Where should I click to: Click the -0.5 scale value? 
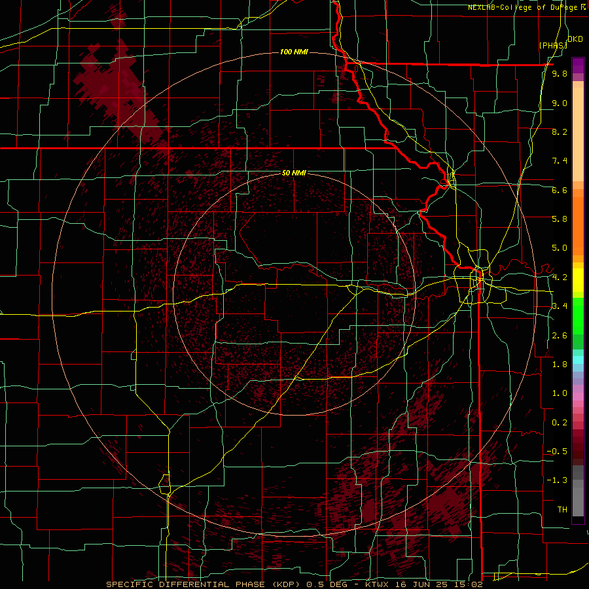pos(557,451)
